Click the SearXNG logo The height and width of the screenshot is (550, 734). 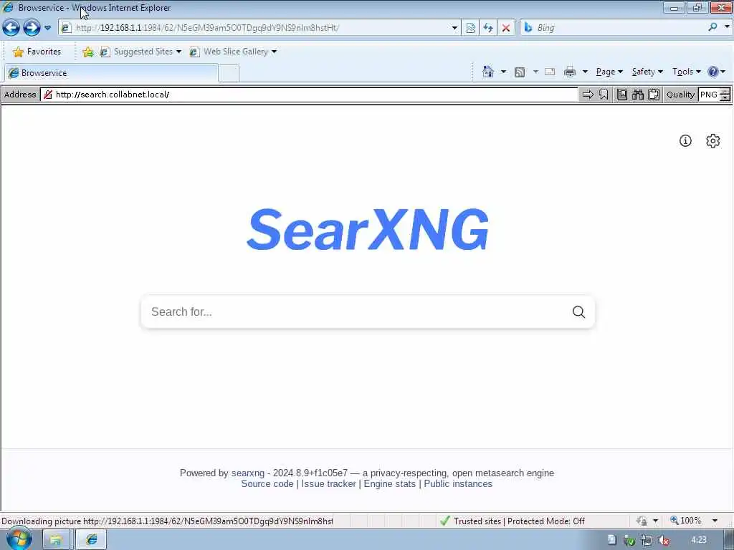[368, 229]
